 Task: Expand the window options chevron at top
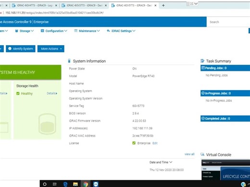point(196,3)
